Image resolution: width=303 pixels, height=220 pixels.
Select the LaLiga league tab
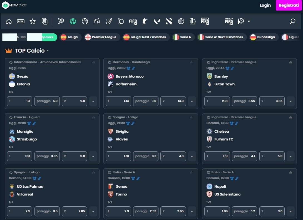click(x=70, y=37)
